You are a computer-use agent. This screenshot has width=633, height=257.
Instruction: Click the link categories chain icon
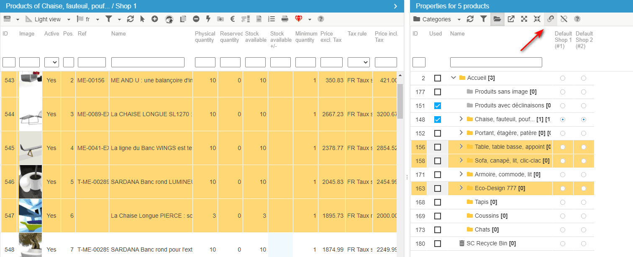coord(551,19)
